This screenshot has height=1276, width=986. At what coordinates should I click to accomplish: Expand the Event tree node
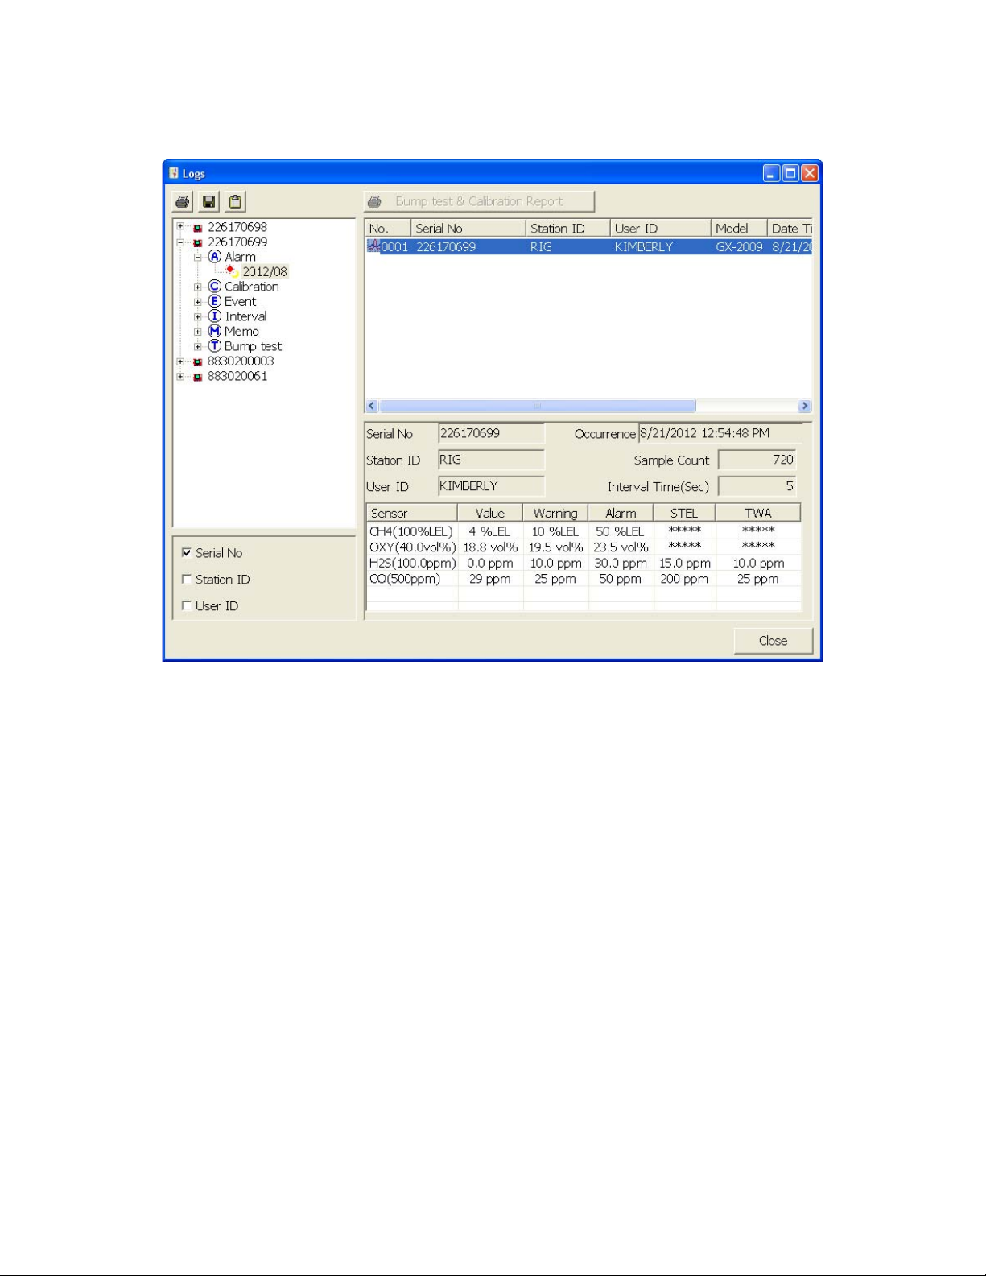[198, 302]
